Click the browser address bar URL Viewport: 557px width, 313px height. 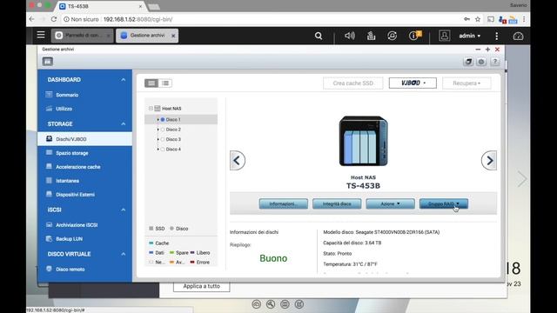(x=138, y=19)
